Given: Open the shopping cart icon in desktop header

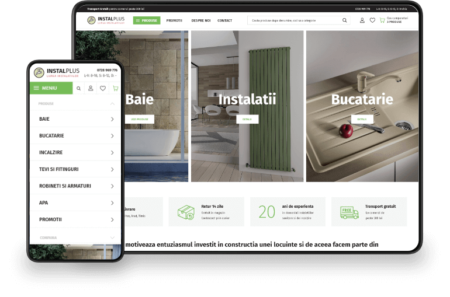Looking at the screenshot, I should point(382,20).
